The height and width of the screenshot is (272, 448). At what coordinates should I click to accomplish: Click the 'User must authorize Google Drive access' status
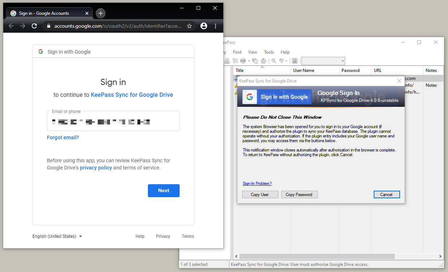pos(299,264)
